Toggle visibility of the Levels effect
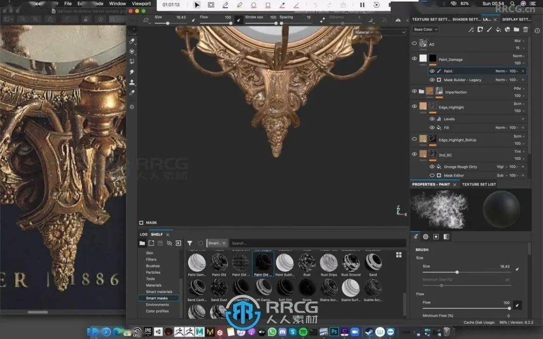This screenshot has height=339, width=543. pyautogui.click(x=432, y=119)
